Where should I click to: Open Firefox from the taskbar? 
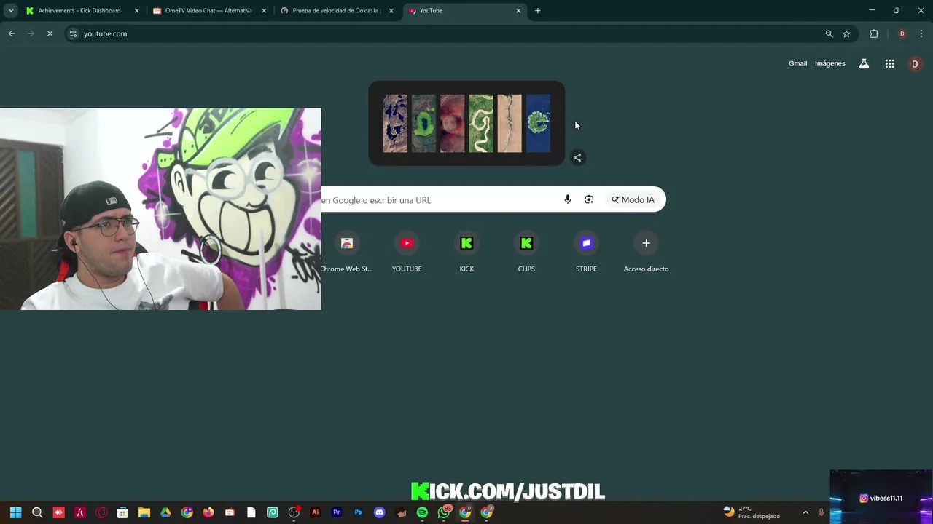point(208,512)
